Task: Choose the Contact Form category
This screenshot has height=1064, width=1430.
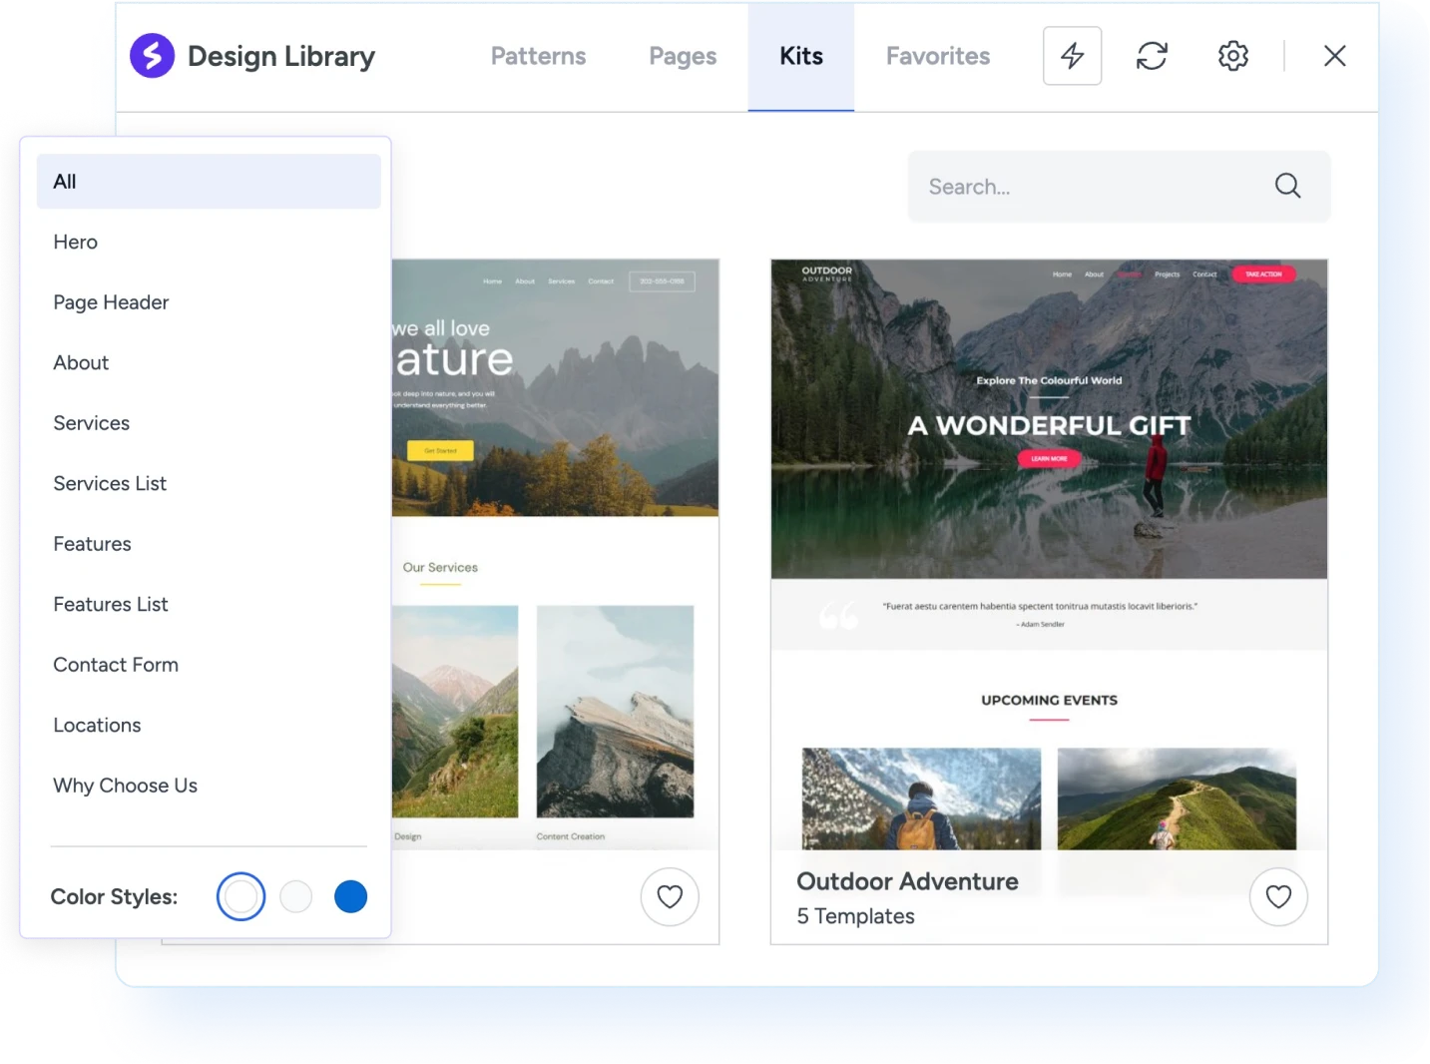Action: [x=116, y=665]
